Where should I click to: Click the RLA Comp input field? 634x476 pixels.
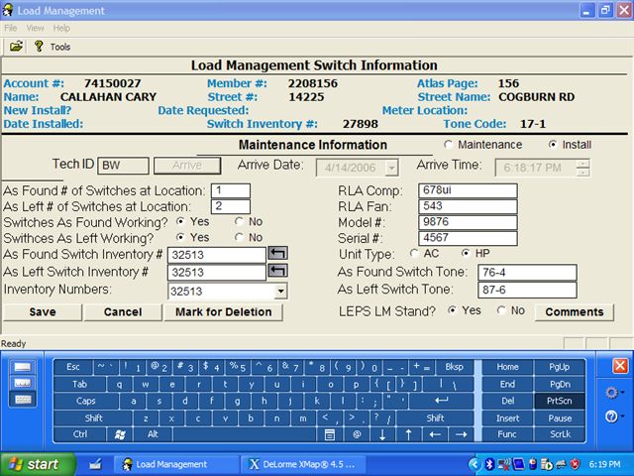[x=468, y=190]
